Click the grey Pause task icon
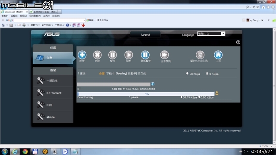 pos(113,55)
